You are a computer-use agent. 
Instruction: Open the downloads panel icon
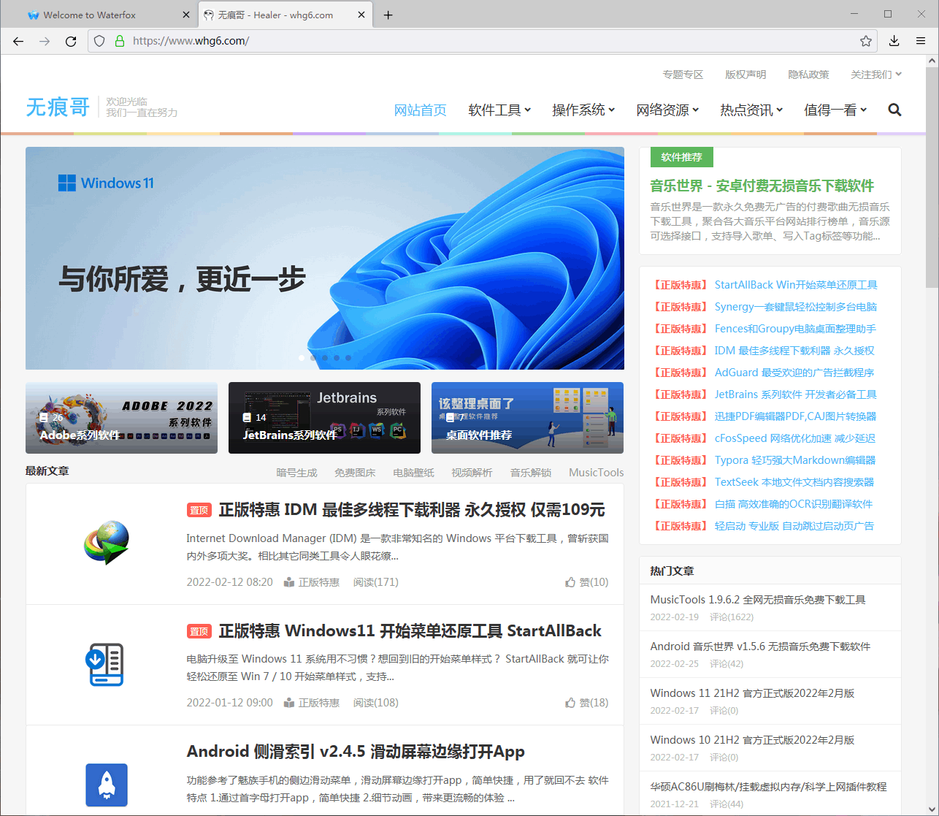(894, 41)
